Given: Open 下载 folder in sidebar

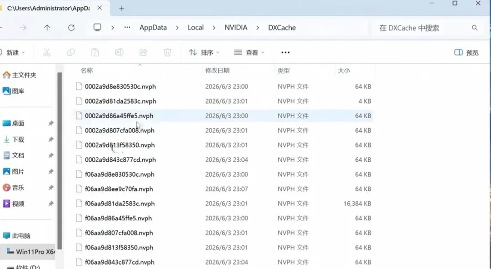Looking at the screenshot, I should click(x=18, y=139).
